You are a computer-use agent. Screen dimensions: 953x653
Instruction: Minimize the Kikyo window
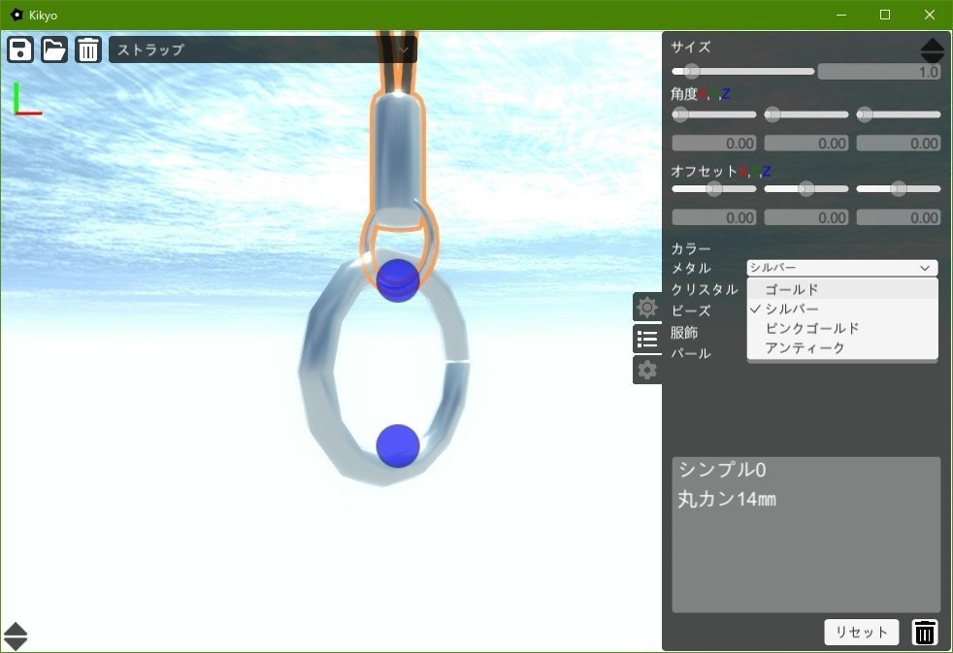pos(841,15)
